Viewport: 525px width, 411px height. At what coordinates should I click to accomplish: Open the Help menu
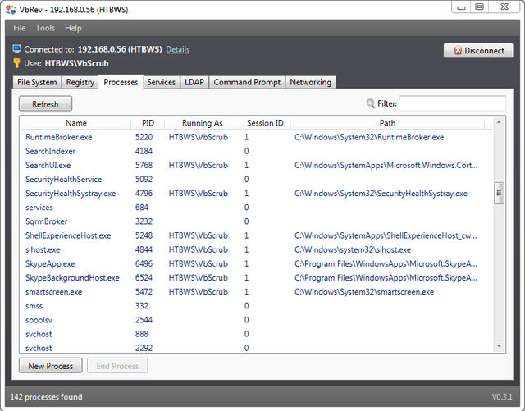click(73, 28)
